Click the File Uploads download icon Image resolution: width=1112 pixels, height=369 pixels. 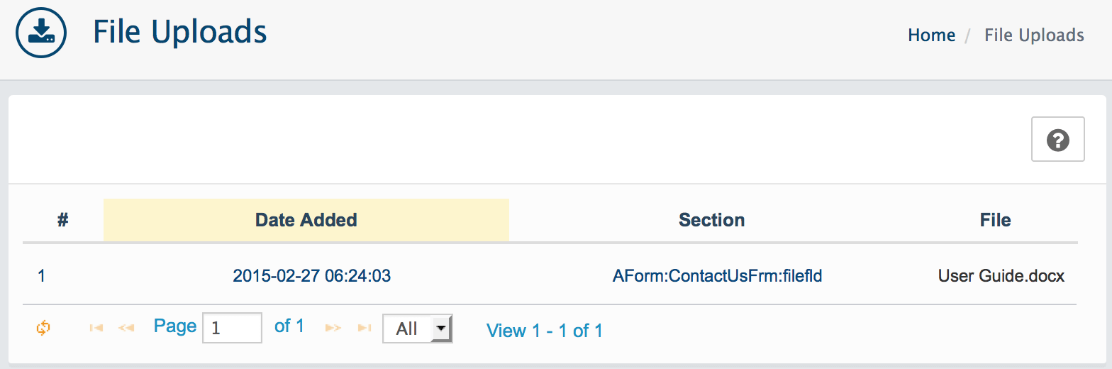[x=41, y=33]
